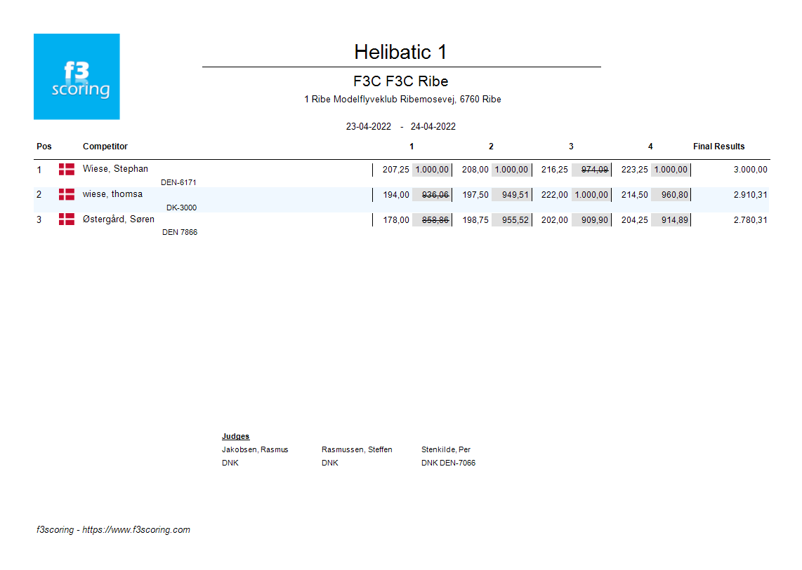Click final result 2.910,31
This screenshot has width=802, height=570.
point(750,195)
